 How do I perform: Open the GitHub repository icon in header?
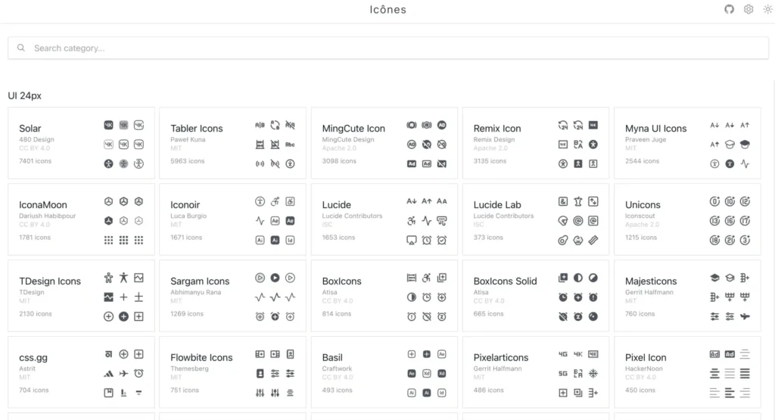click(729, 9)
